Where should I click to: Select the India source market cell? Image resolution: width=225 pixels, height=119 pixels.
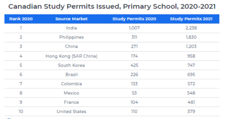pyautogui.click(x=71, y=28)
